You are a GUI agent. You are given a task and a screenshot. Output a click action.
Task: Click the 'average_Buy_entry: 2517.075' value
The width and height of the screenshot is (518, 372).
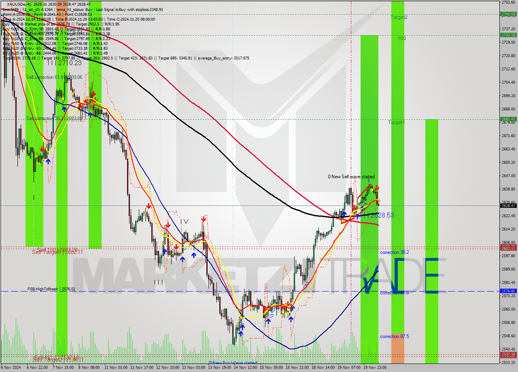[223, 58]
